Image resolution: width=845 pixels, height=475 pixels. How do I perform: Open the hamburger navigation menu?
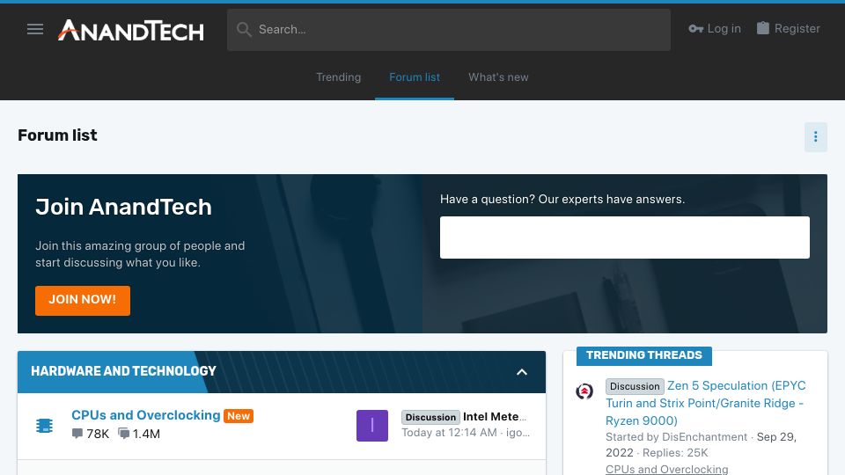(x=35, y=29)
